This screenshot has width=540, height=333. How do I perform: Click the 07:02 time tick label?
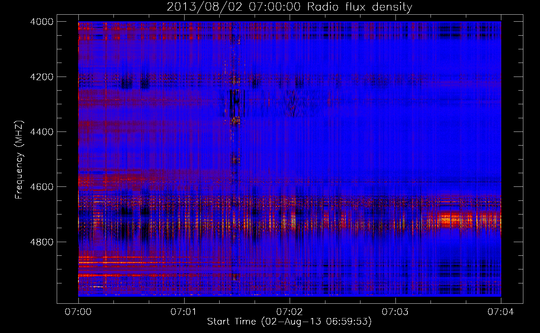(290, 312)
